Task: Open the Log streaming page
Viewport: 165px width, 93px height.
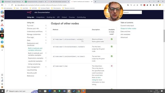Action: coord(32,70)
